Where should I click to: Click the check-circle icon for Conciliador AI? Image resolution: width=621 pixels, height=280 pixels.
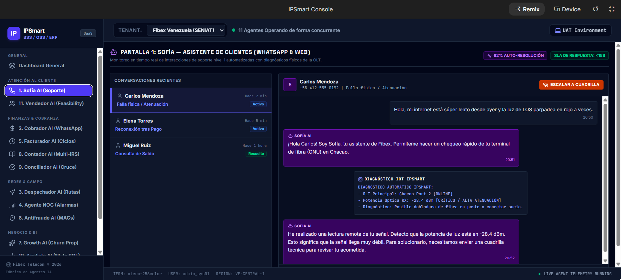click(12, 167)
